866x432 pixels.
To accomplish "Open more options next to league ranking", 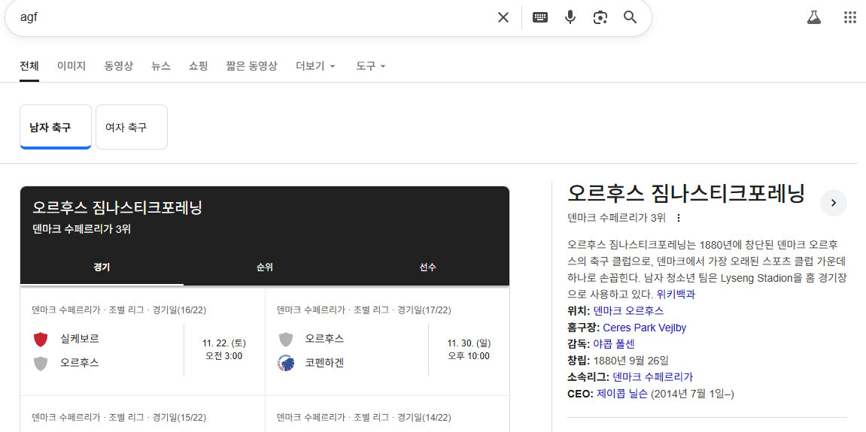I will point(679,218).
